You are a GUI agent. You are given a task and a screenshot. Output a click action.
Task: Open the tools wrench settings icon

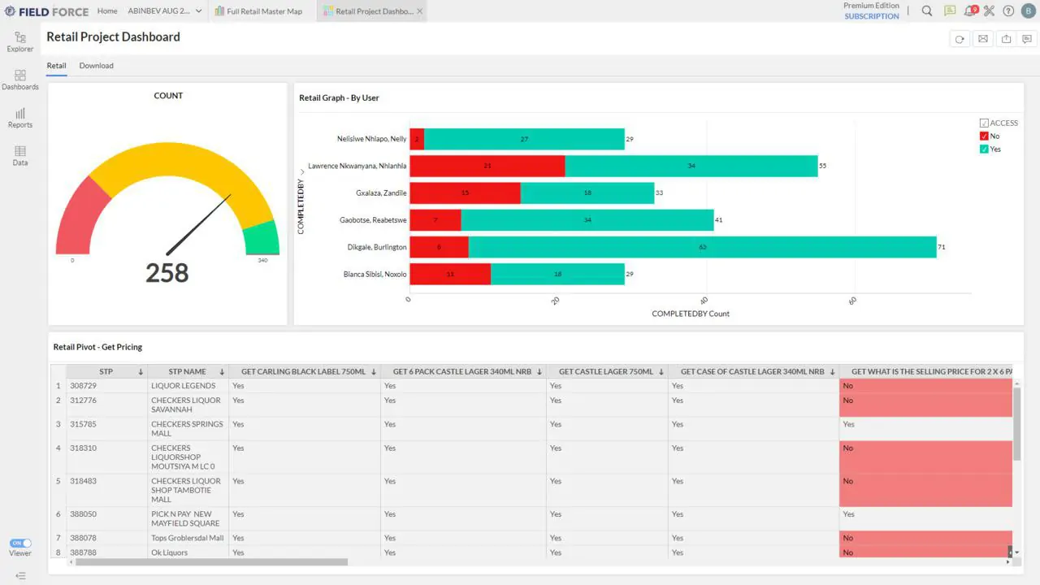click(x=989, y=11)
